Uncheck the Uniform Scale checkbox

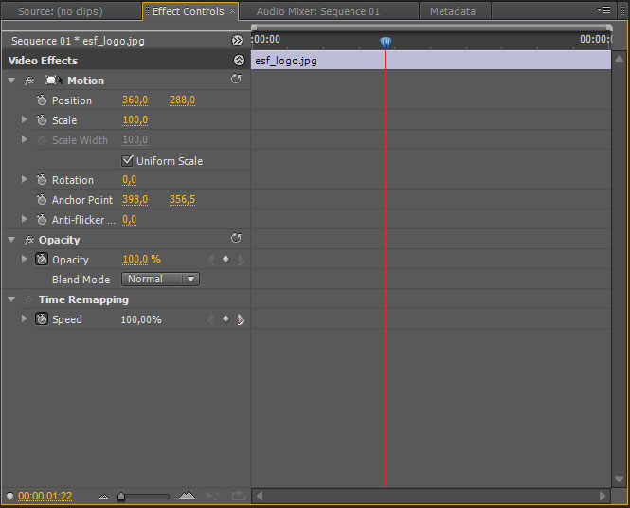[x=127, y=161]
